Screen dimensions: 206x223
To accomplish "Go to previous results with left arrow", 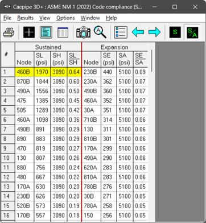I will tap(138, 32).
